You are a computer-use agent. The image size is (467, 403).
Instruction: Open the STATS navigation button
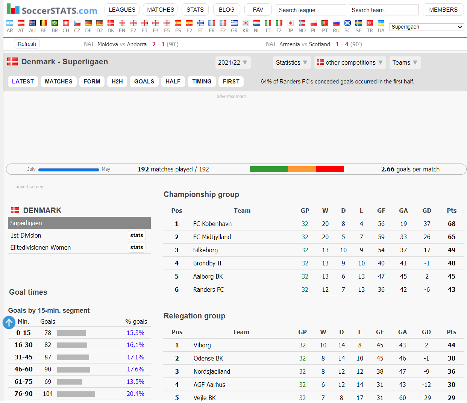195,10
